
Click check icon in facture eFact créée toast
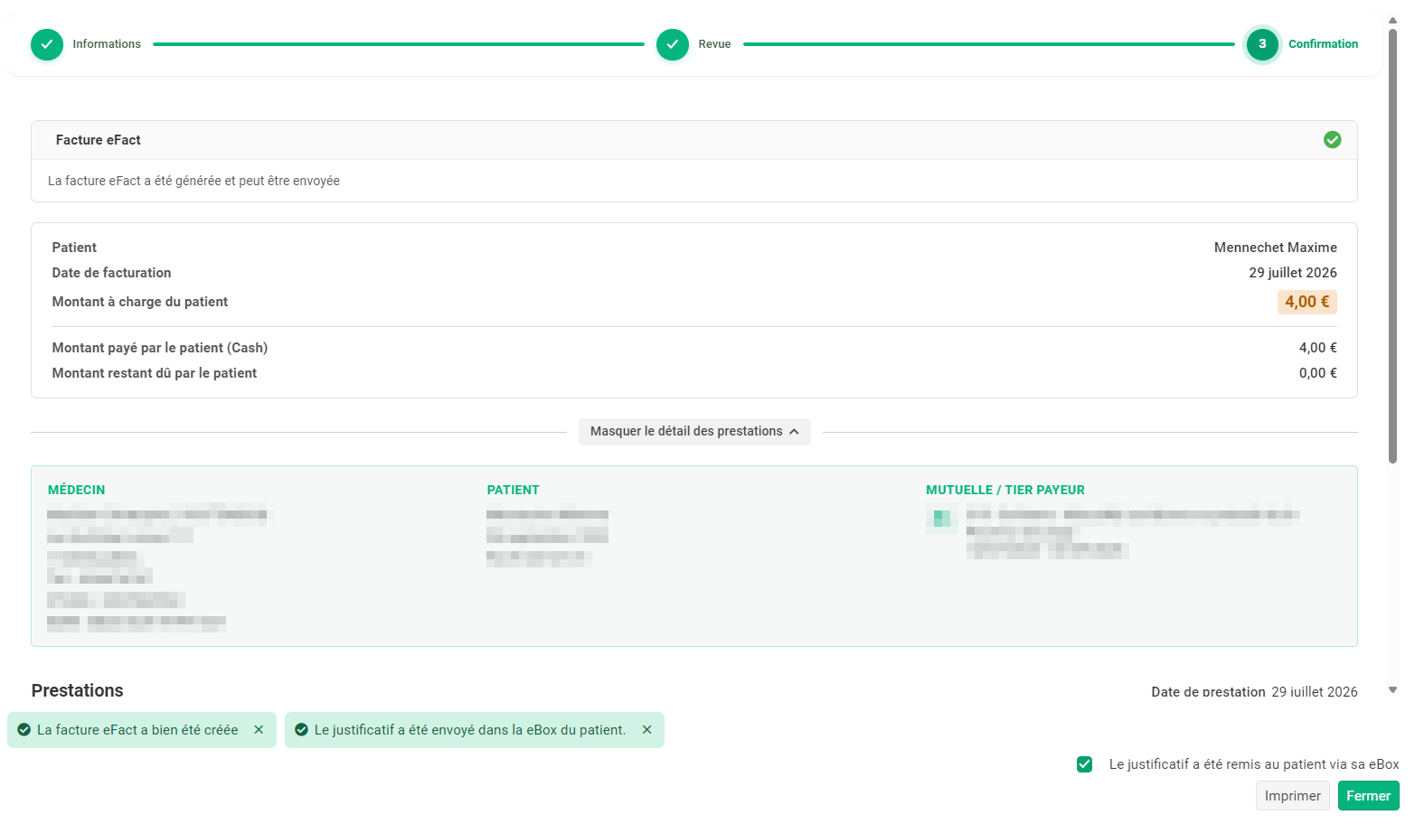click(x=24, y=730)
